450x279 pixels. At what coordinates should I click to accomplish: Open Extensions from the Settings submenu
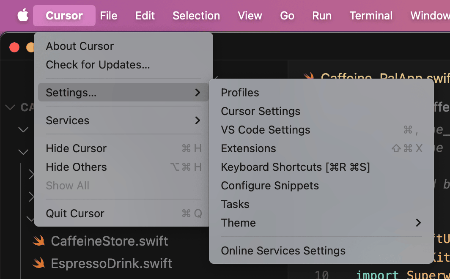pyautogui.click(x=248, y=148)
